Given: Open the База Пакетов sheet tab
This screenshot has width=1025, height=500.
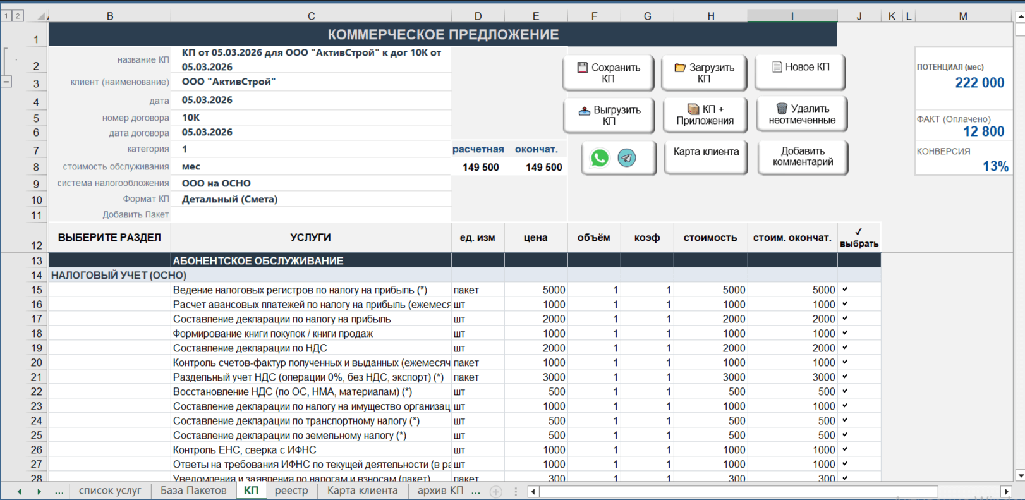Looking at the screenshot, I should (193, 491).
